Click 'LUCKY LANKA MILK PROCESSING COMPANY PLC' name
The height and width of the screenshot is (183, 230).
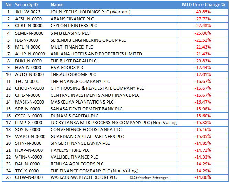coord(113,123)
